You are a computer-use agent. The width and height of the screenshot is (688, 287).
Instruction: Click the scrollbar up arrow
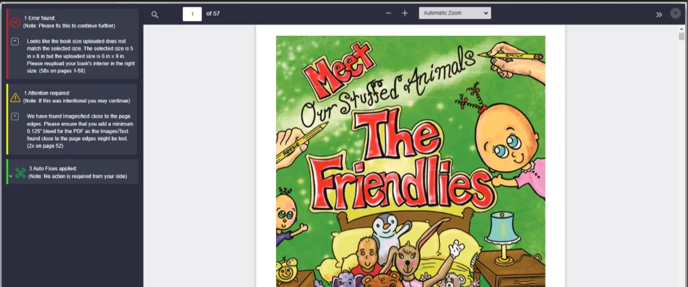pyautogui.click(x=682, y=28)
